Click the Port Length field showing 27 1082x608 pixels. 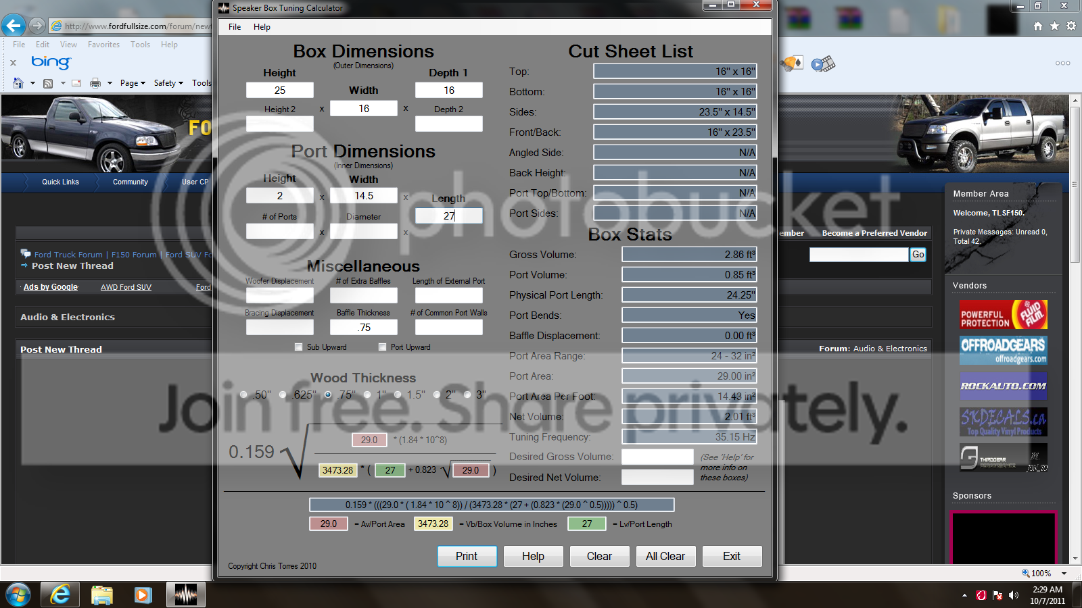click(449, 216)
